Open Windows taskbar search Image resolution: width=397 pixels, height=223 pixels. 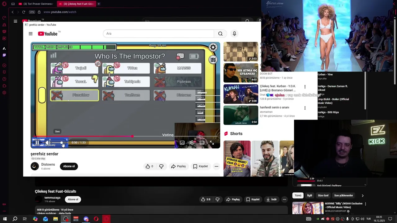(15, 219)
